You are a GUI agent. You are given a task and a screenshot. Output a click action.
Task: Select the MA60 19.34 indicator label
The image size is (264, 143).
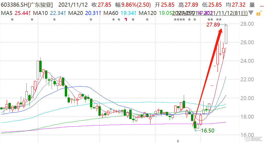120,13
